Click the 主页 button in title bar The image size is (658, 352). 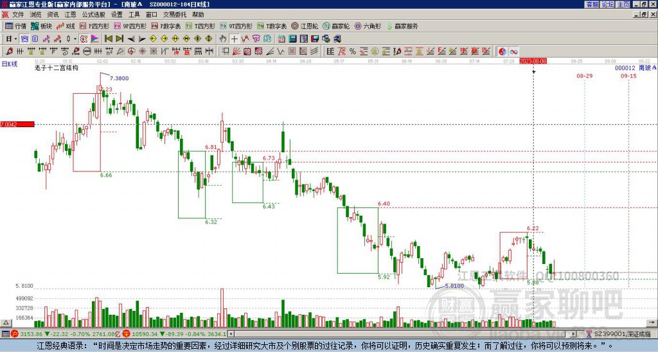point(623,4)
